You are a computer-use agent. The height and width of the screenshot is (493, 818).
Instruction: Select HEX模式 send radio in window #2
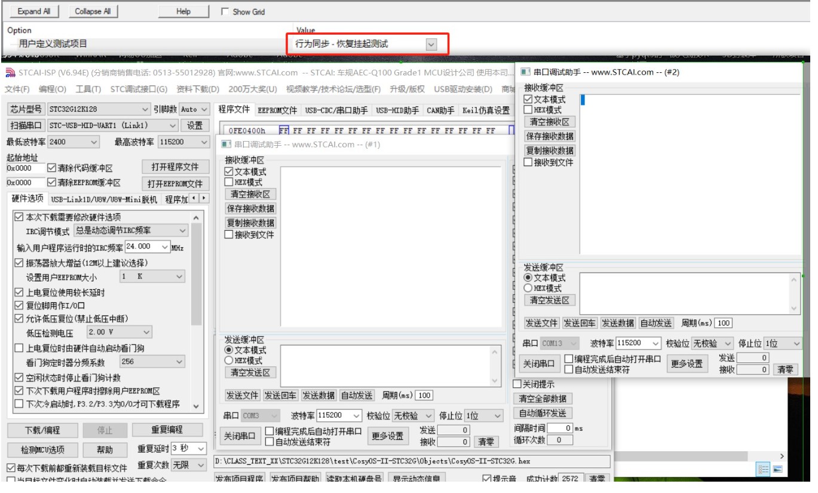coord(528,288)
